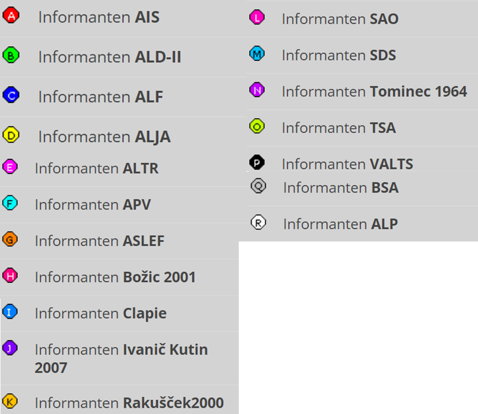
Task: Choose the Informanten VALTS entry
Action: (x=347, y=164)
